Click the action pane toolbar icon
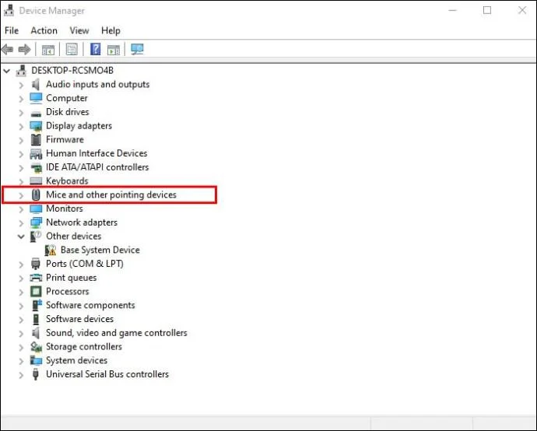 pyautogui.click(x=114, y=50)
